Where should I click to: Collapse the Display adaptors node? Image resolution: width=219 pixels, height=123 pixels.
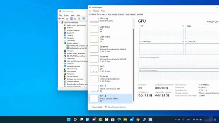(62, 43)
